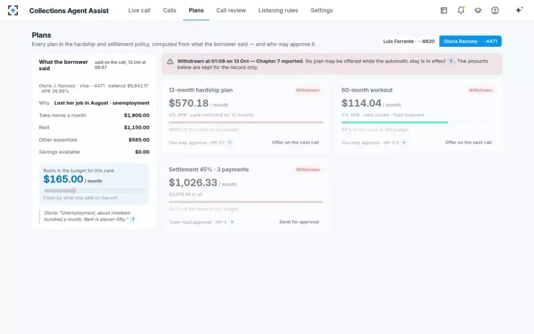Open the Settings tab
This screenshot has width=534, height=334.
[322, 10]
